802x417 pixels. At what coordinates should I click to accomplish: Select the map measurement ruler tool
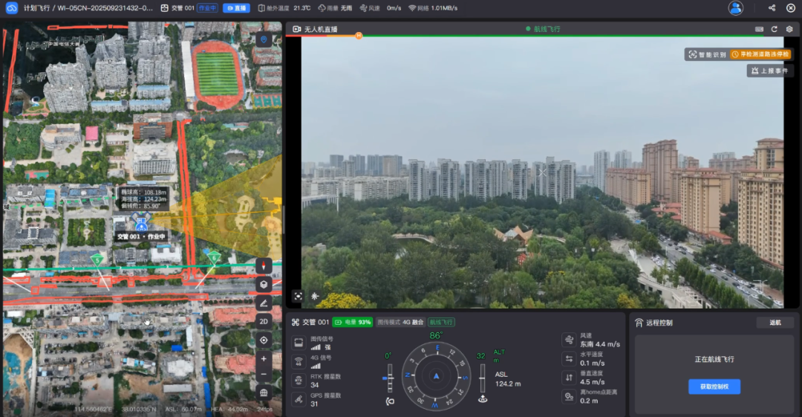pyautogui.click(x=264, y=303)
